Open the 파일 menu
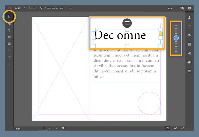This screenshot has width=199, height=137. [x=18, y=8]
